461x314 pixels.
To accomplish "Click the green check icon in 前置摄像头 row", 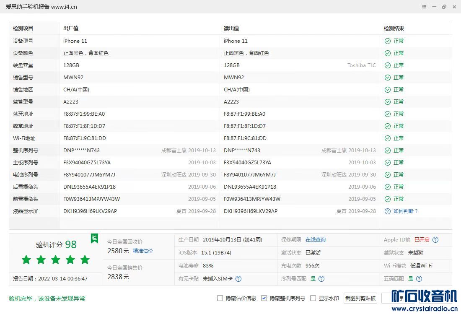I will pyautogui.click(x=388, y=199).
